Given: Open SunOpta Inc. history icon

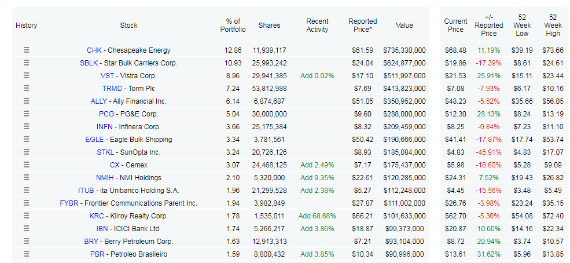Looking at the screenshot, I should [x=26, y=152].
